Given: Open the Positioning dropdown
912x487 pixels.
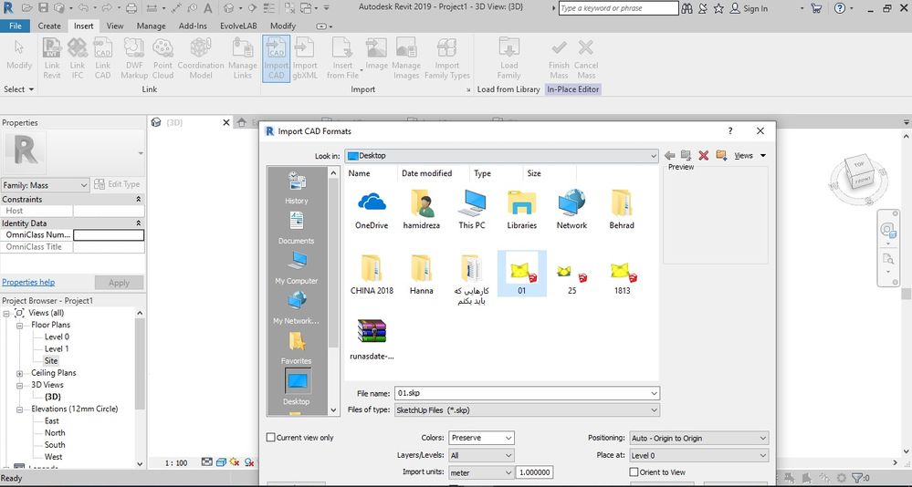Looking at the screenshot, I should coord(698,438).
